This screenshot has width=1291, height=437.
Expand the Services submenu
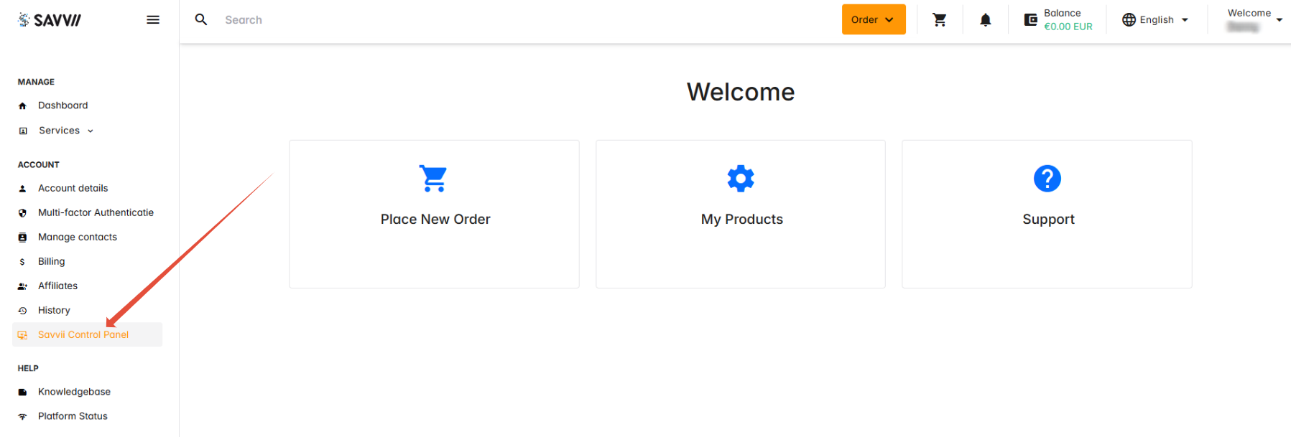[66, 131]
